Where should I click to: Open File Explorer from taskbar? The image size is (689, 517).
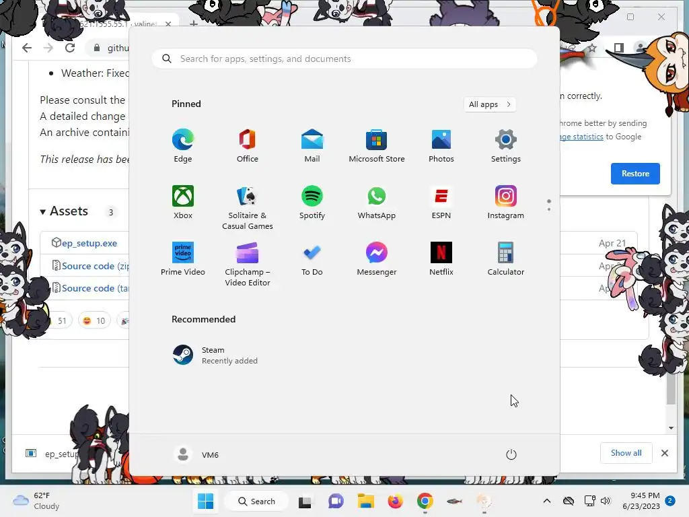tap(365, 501)
